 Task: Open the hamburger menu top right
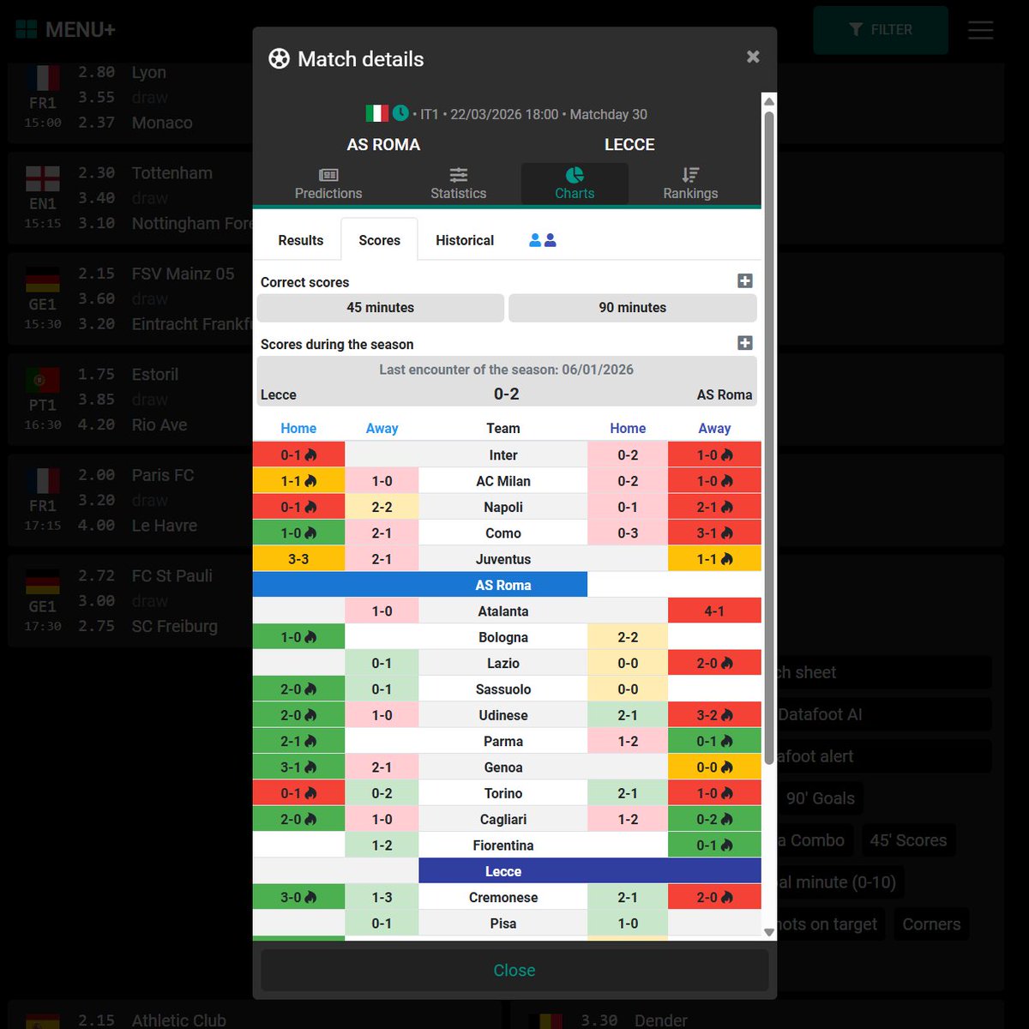tap(980, 30)
